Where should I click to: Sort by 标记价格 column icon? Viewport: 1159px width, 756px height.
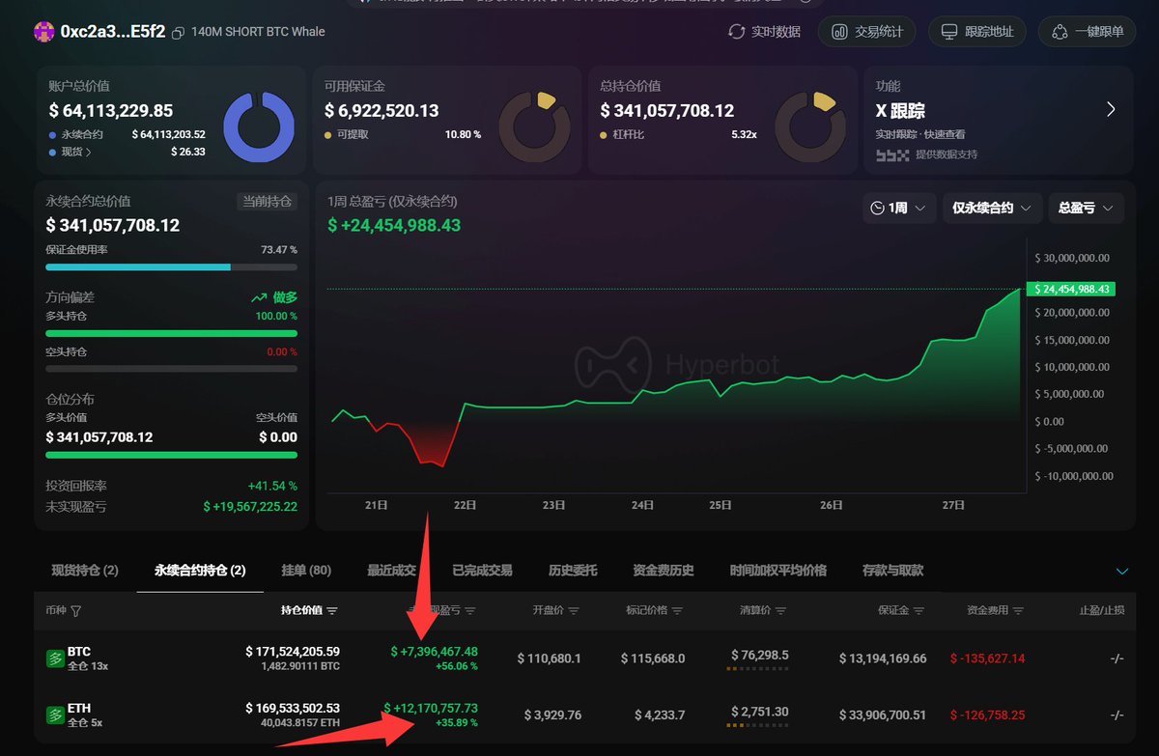[x=678, y=611]
